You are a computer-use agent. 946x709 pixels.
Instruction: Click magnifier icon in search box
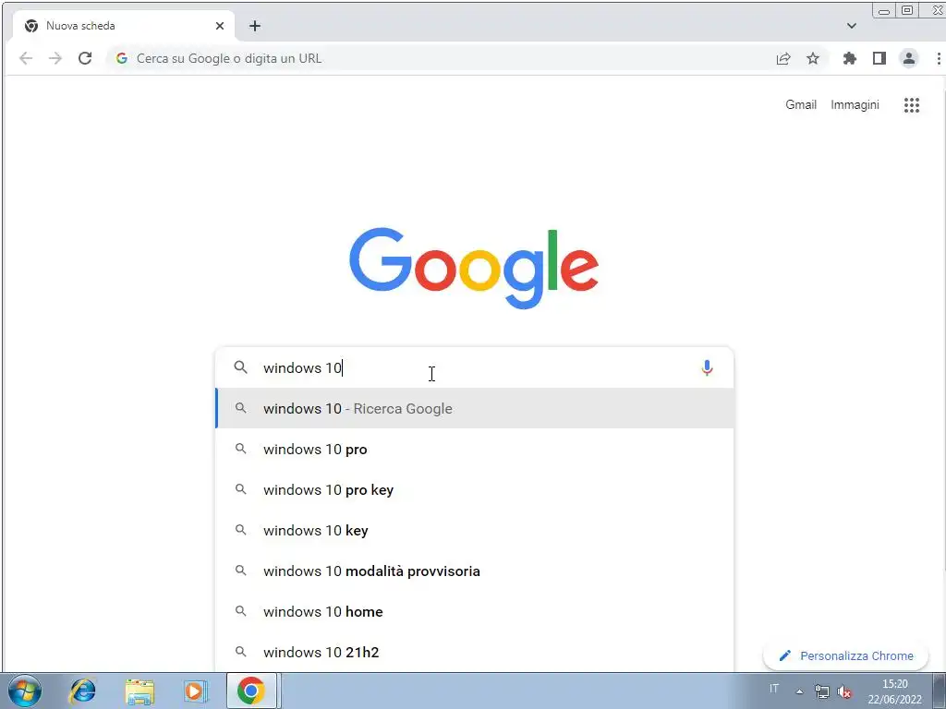click(241, 367)
